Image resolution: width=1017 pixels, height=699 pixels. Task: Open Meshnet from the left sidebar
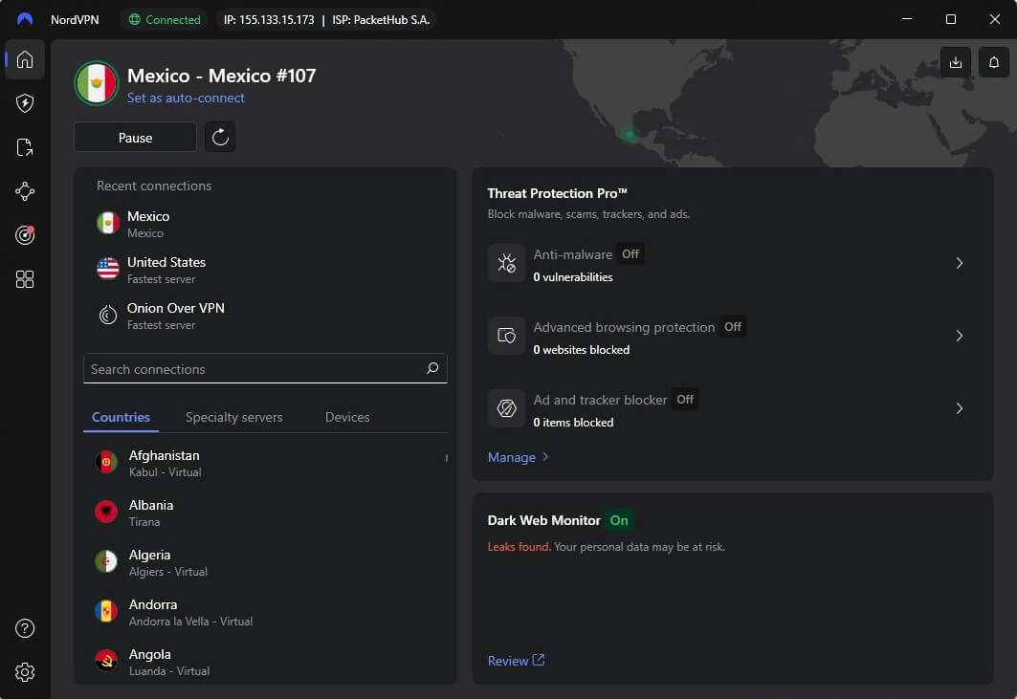point(24,191)
